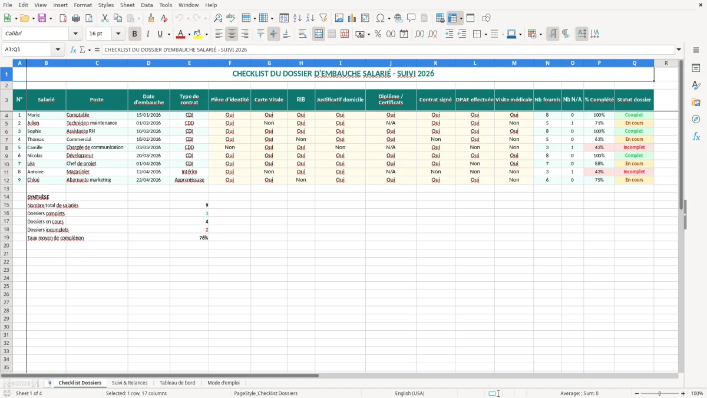Click Add Decimal Place icon
The image size is (707, 398).
[419, 34]
